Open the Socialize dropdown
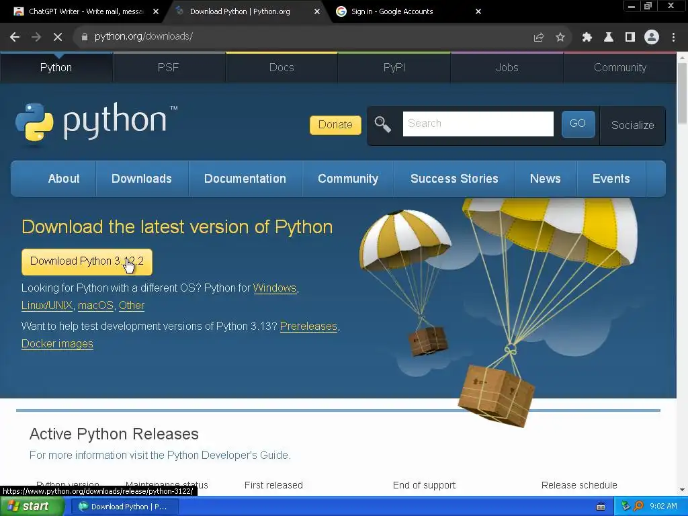Image resolution: width=688 pixels, height=516 pixels. [632, 126]
